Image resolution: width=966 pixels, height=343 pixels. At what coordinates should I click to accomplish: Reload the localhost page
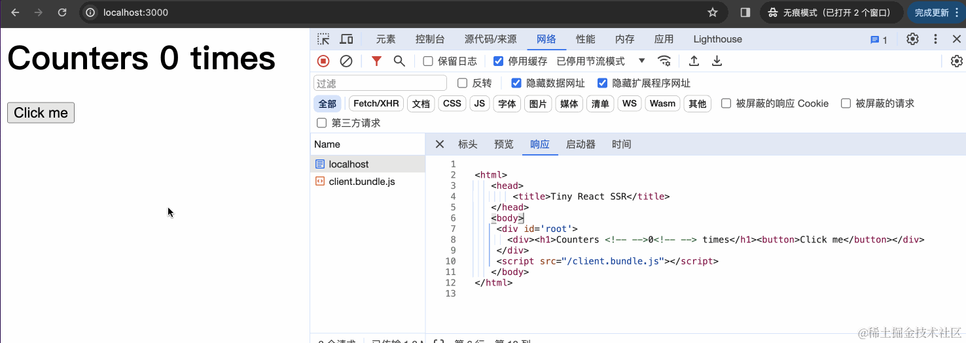62,12
